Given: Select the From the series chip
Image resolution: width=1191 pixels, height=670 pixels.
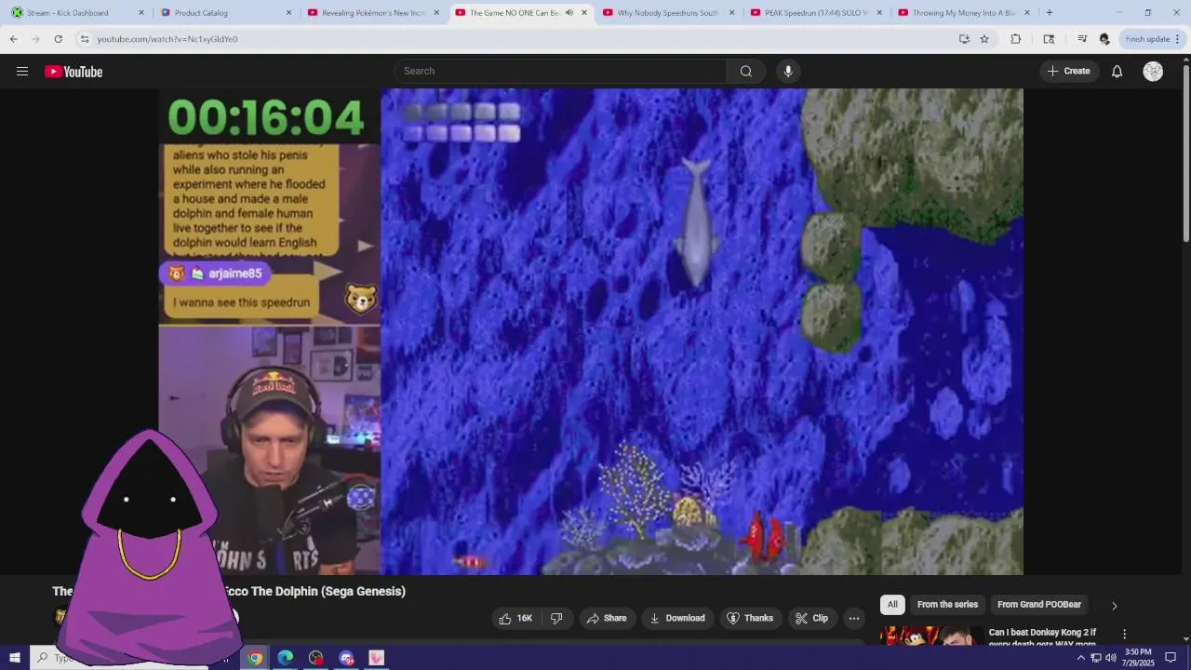Looking at the screenshot, I should (947, 605).
